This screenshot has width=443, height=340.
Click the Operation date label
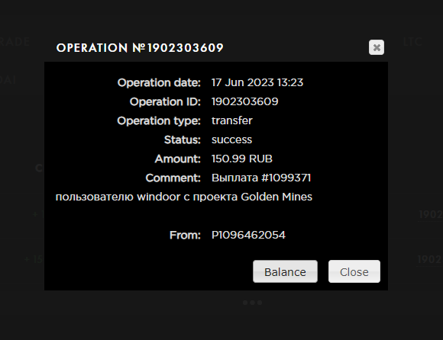pyautogui.click(x=159, y=82)
